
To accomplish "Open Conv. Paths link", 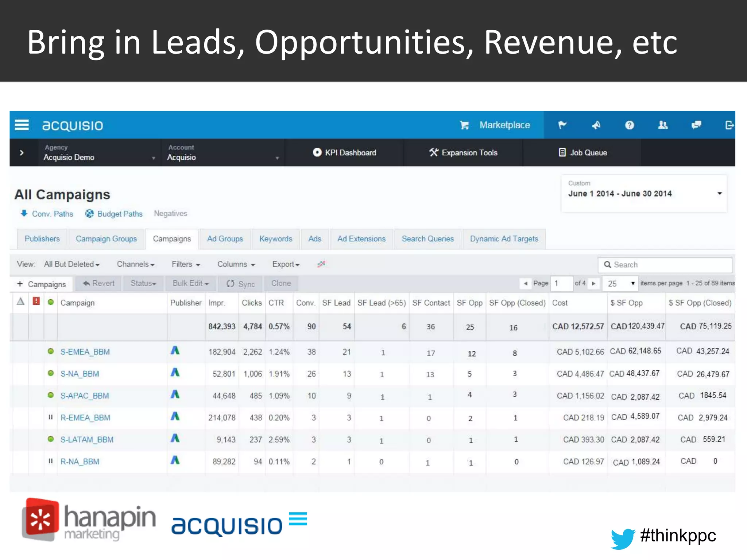I will [47, 214].
